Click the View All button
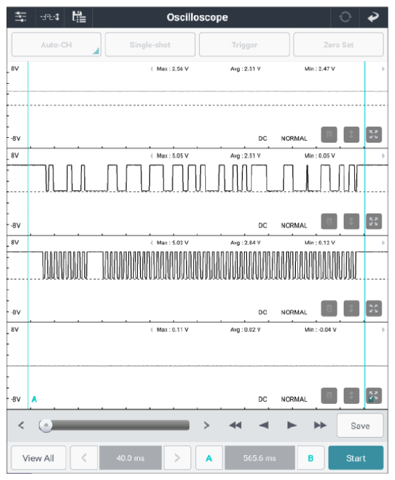 pyautogui.click(x=38, y=458)
